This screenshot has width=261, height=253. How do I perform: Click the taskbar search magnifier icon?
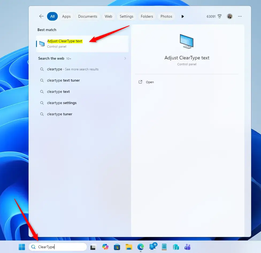pos(33,247)
